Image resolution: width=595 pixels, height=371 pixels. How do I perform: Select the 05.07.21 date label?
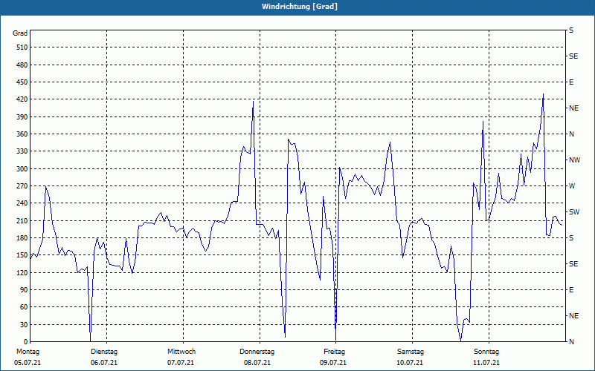click(28, 363)
